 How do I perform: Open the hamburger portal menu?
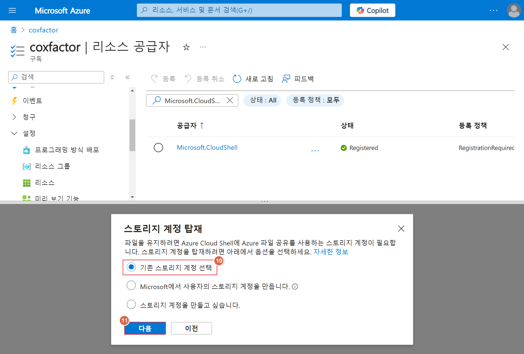click(x=12, y=10)
